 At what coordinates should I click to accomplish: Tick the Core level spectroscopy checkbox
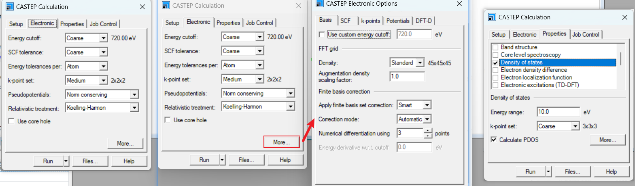(x=495, y=55)
